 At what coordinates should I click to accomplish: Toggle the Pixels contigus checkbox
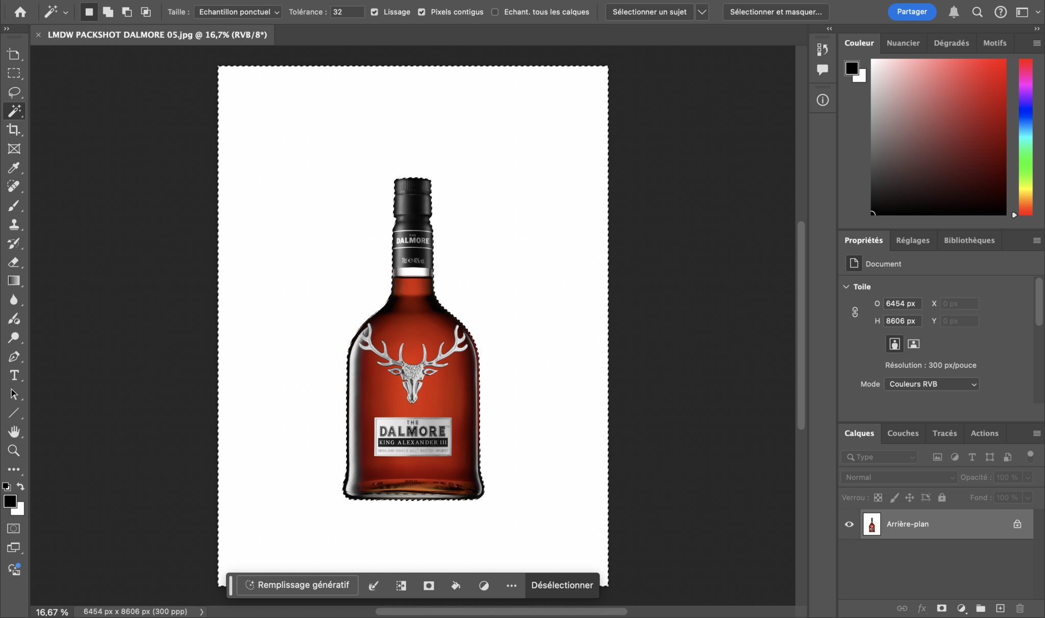click(x=421, y=12)
